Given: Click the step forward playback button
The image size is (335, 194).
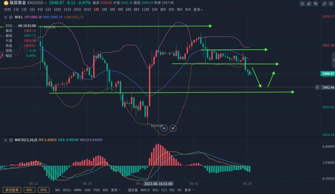Looking at the screenshot, I should [x=172, y=128].
